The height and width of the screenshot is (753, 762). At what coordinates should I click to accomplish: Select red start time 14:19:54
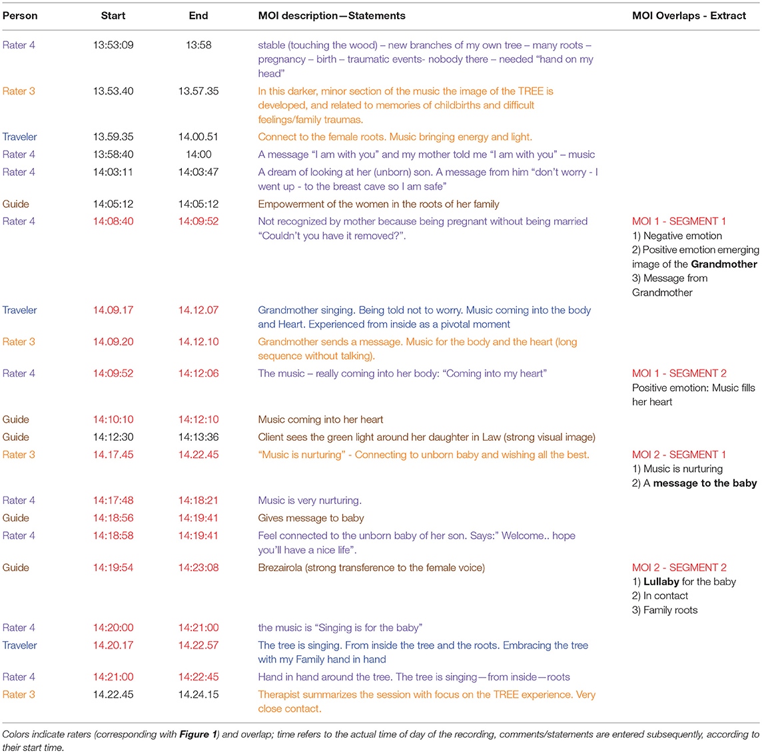point(113,568)
